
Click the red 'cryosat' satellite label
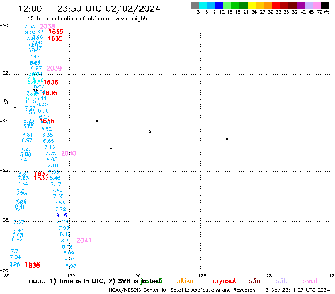pyautogui.click(x=225, y=281)
